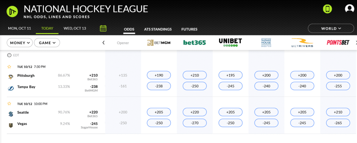Switch to ATS STANDINGS tab
Image resolution: width=357 pixels, height=143 pixels.
pyautogui.click(x=158, y=29)
